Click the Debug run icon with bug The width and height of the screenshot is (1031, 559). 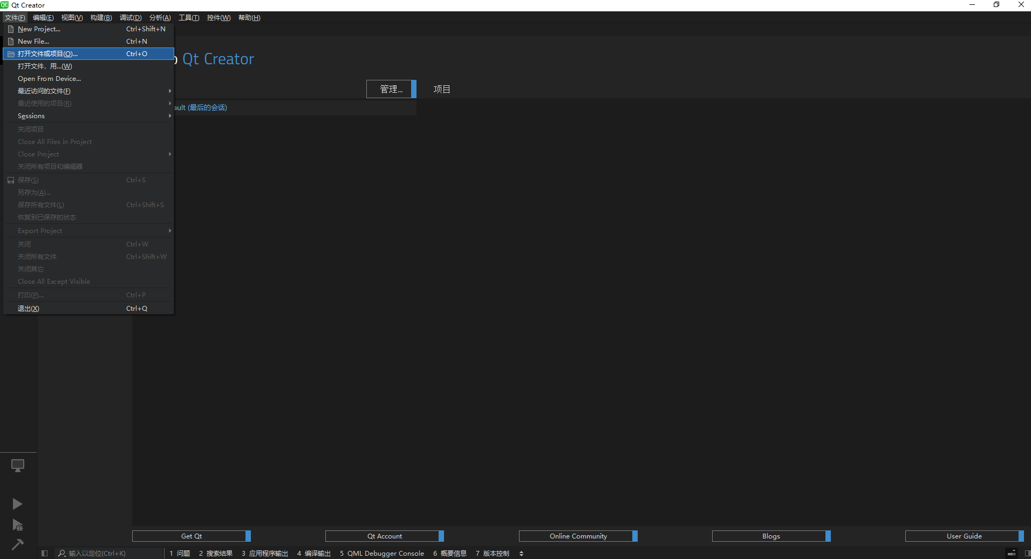click(x=17, y=524)
